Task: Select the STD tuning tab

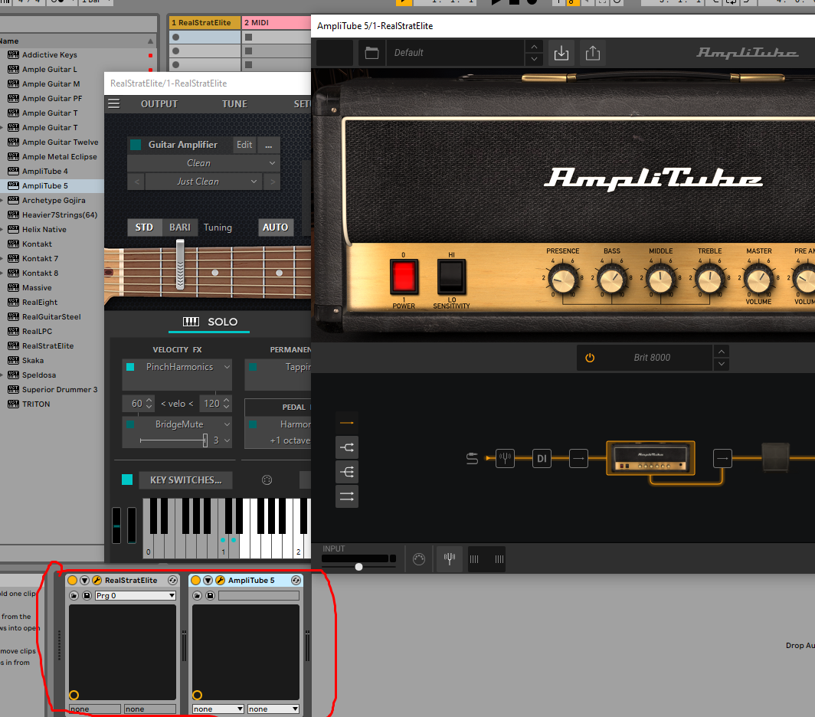Action: [144, 228]
